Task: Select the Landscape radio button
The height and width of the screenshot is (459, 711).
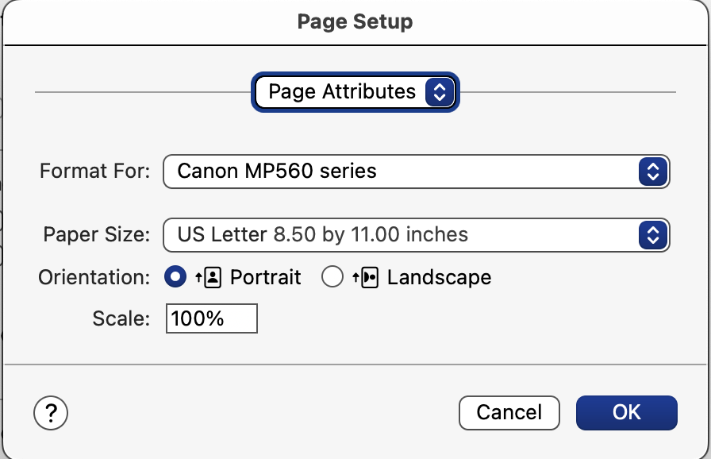Action: click(332, 276)
